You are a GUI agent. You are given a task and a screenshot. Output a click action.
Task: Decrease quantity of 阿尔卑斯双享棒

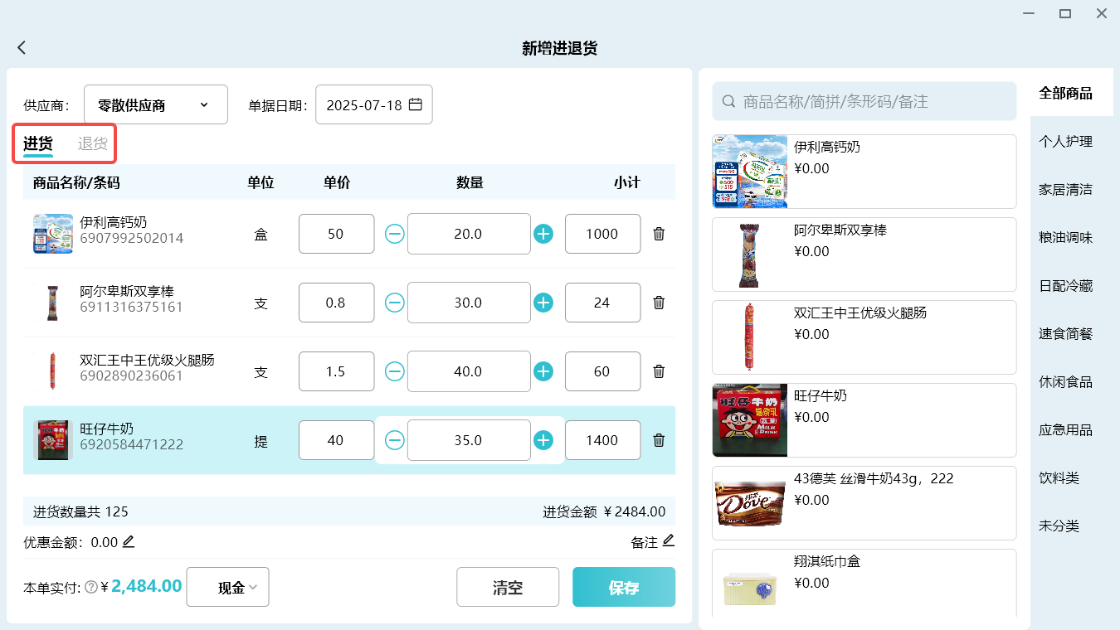[395, 303]
